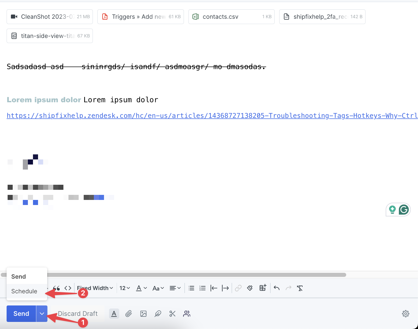
Task: Toggle bulleted list formatting
Action: point(191,288)
